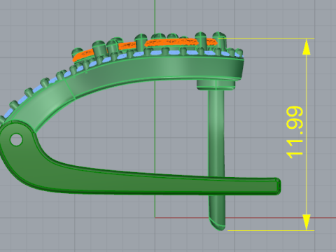
Task: Pick the round hinge hole in the clasp
Action: (x=16, y=140)
